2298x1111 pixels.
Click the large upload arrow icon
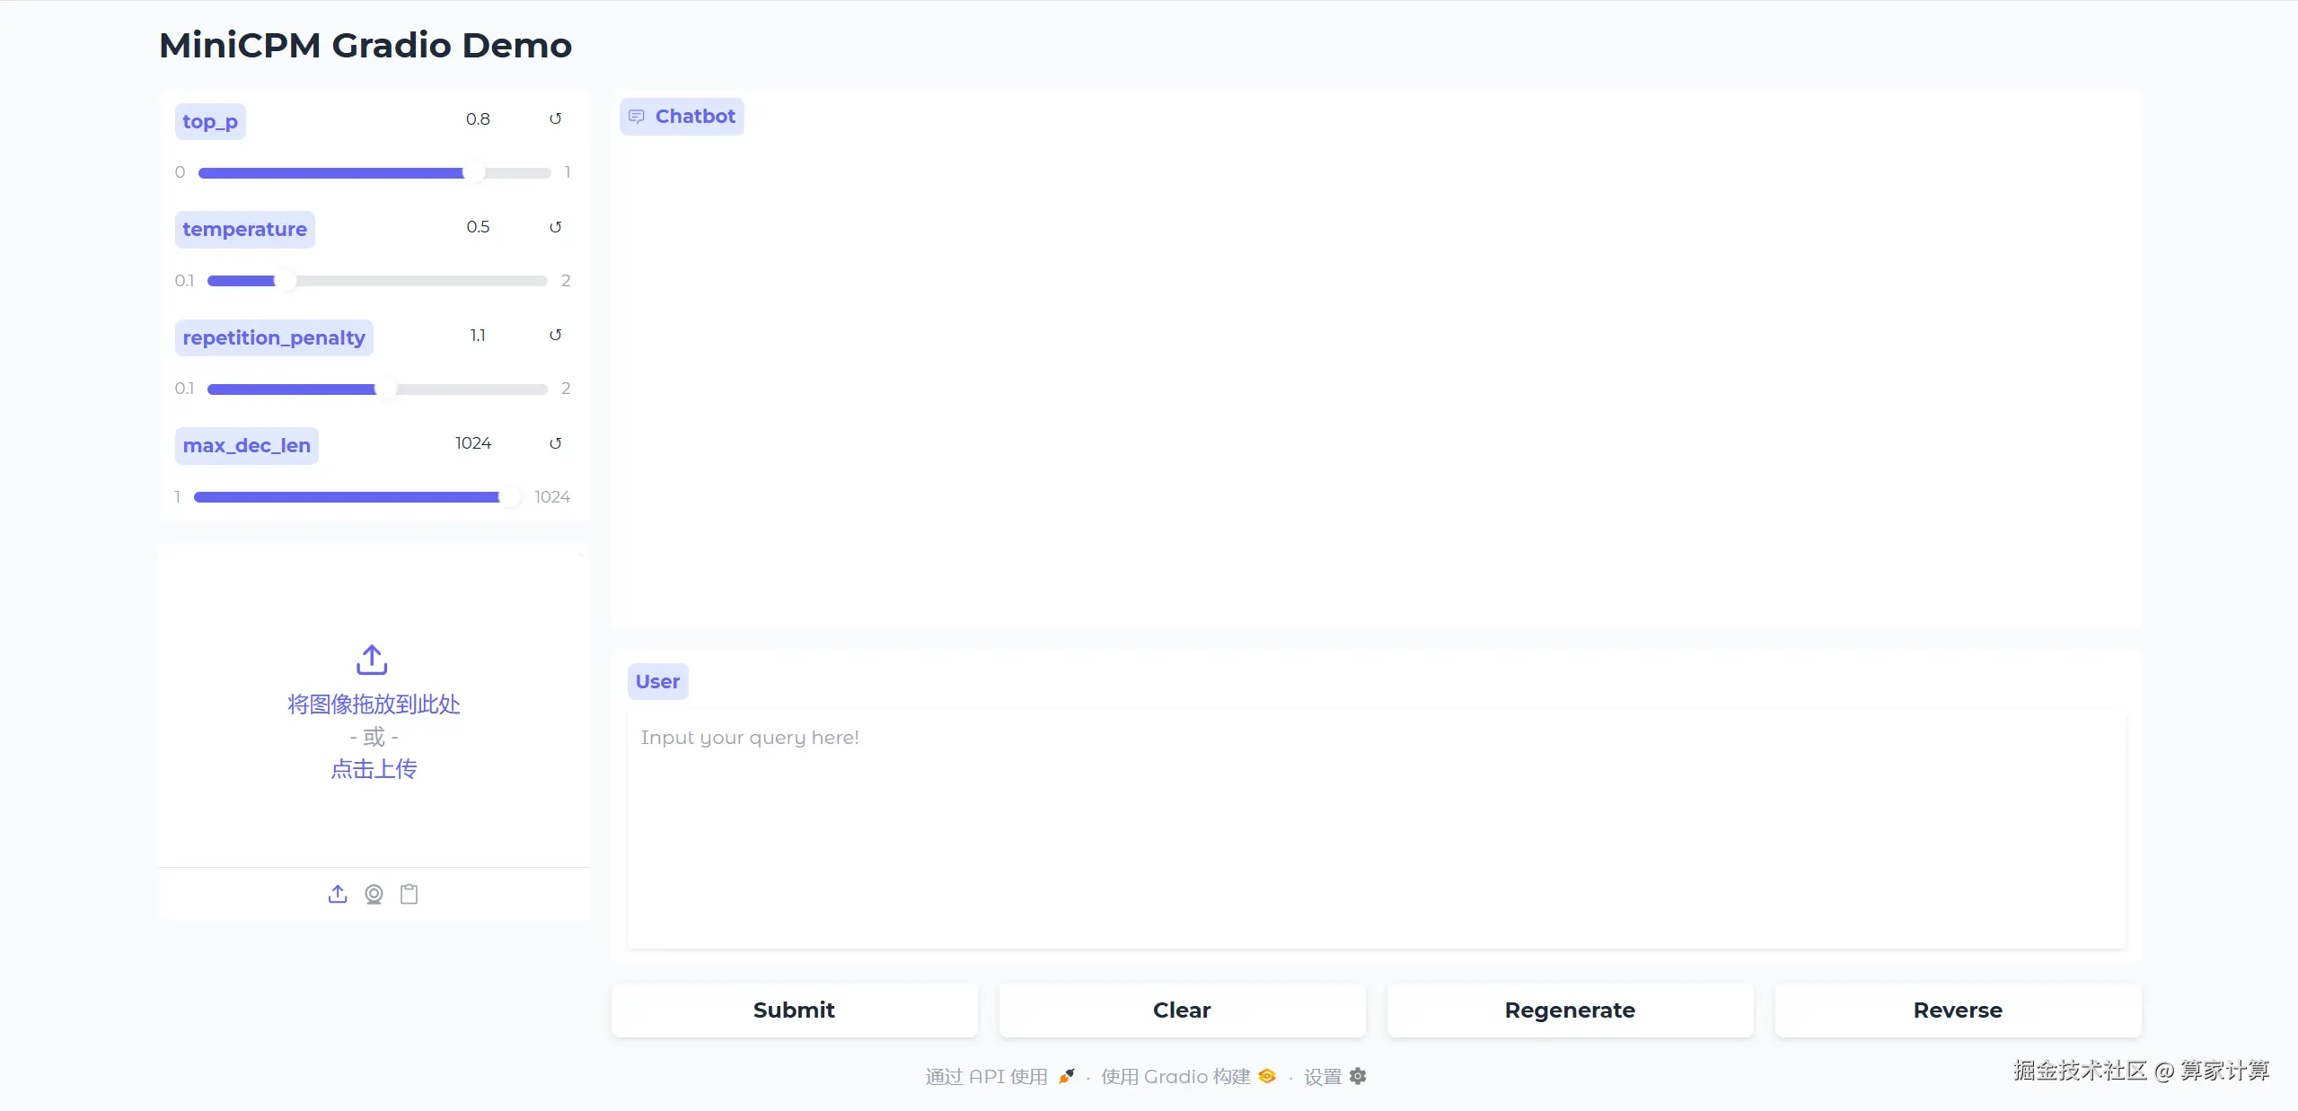pyautogui.click(x=372, y=660)
